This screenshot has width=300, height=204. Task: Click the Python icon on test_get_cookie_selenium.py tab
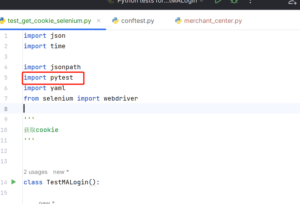pyautogui.click(x=3, y=21)
